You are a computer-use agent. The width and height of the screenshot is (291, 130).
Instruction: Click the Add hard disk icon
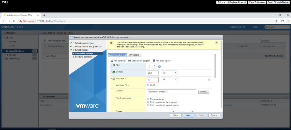(x=112, y=61)
